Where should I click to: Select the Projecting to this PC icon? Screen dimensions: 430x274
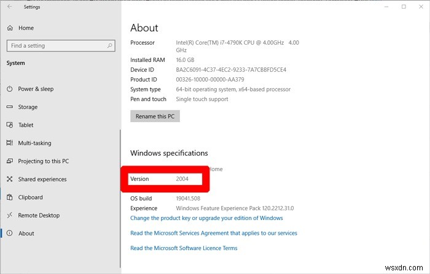10,161
